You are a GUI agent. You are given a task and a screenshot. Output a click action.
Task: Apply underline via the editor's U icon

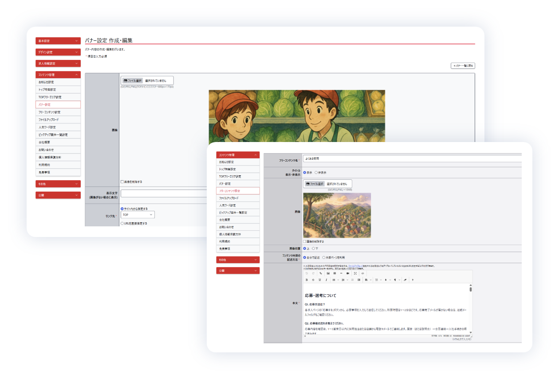click(x=319, y=280)
